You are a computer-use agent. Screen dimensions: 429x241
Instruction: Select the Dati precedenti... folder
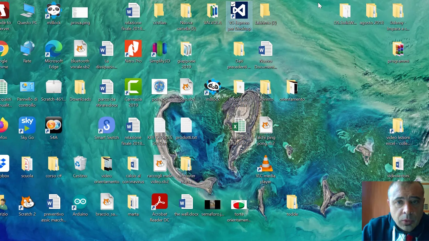(239, 55)
